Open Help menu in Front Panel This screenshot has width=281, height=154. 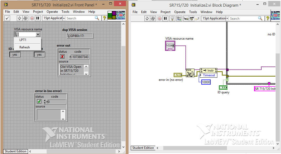point(92,12)
